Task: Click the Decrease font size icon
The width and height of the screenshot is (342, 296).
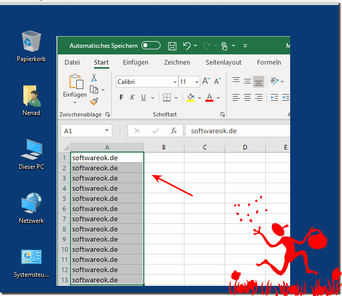Action: (x=217, y=81)
